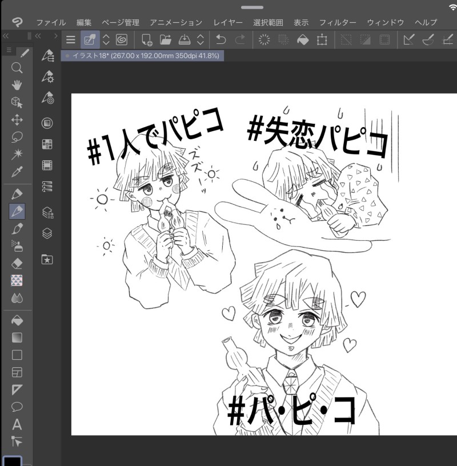Open the Sub Tool palette icon
457x466 pixels.
click(x=47, y=56)
